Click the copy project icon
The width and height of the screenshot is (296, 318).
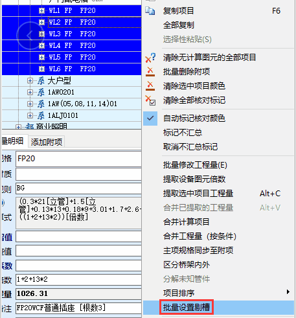tap(150, 11)
